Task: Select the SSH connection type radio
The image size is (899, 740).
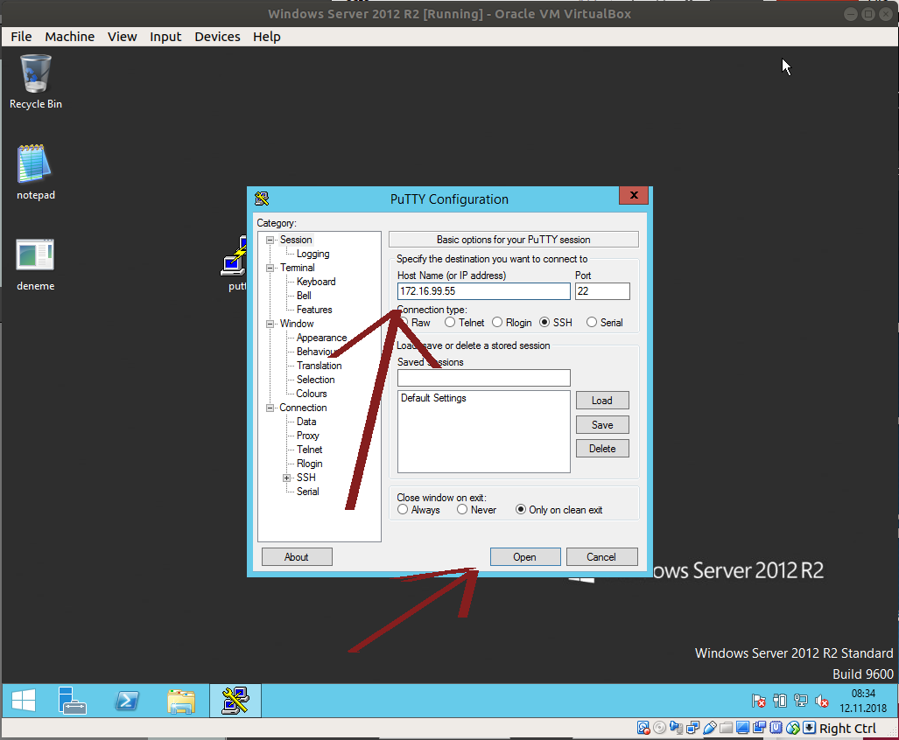Action: point(544,323)
